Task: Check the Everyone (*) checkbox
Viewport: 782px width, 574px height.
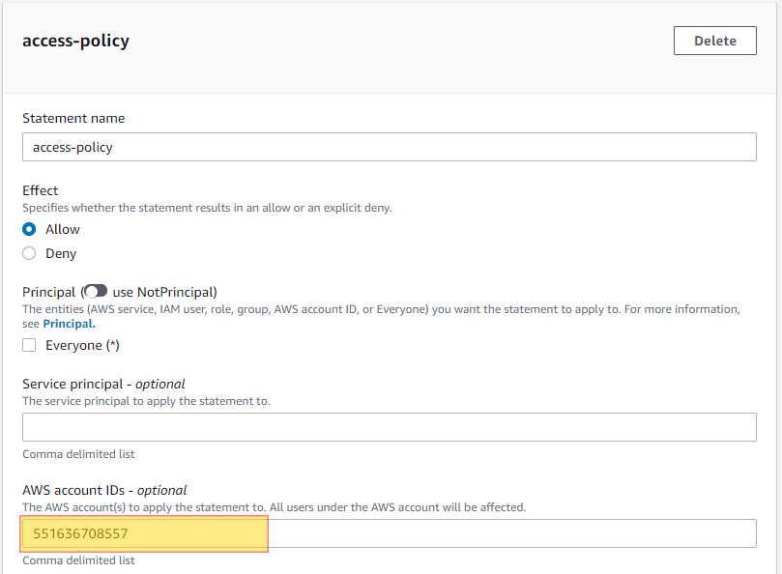Action: [29, 345]
